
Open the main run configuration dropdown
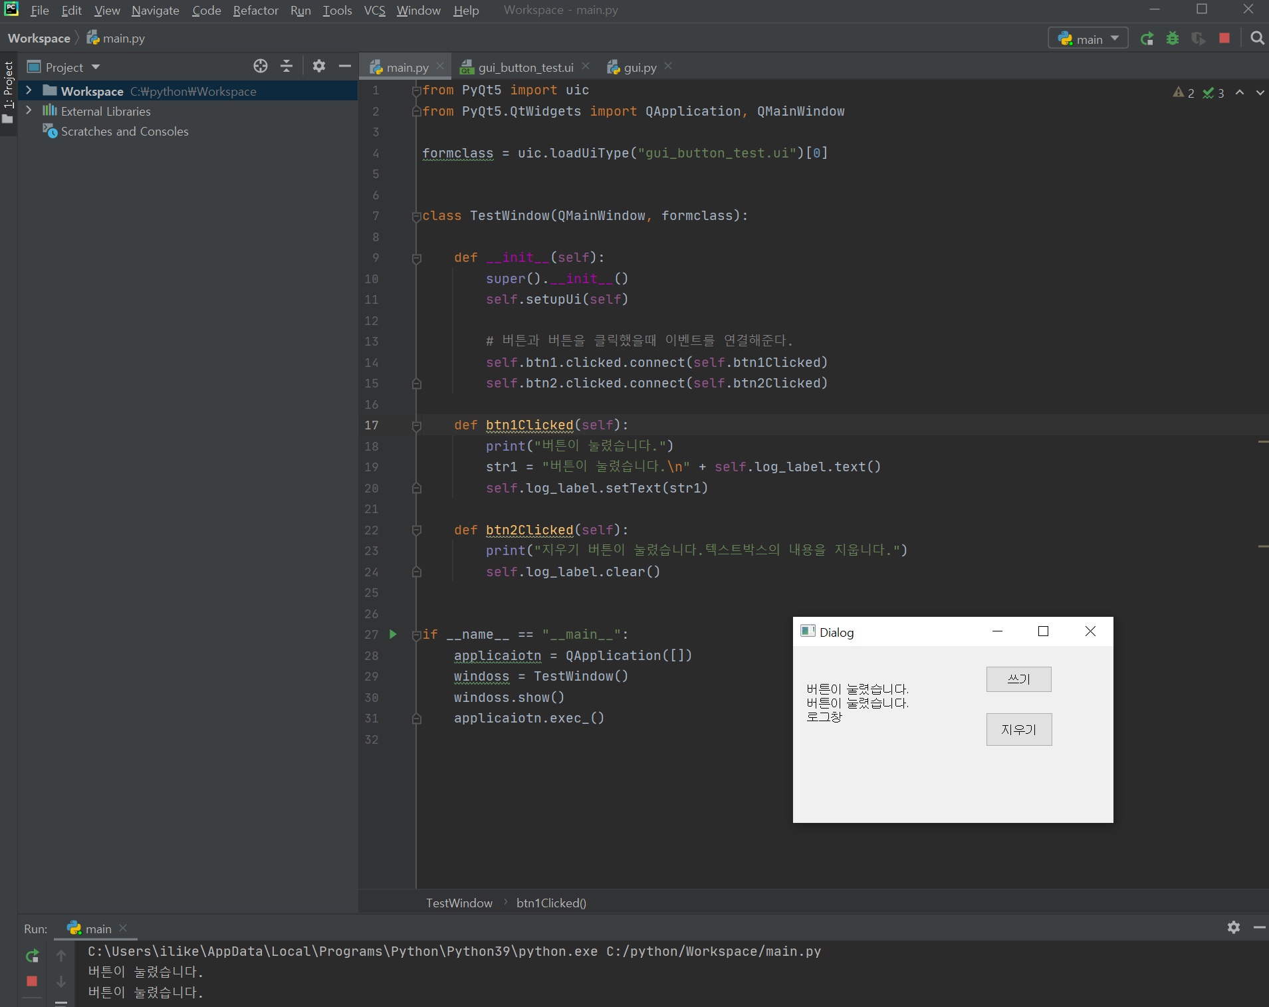(x=1088, y=39)
